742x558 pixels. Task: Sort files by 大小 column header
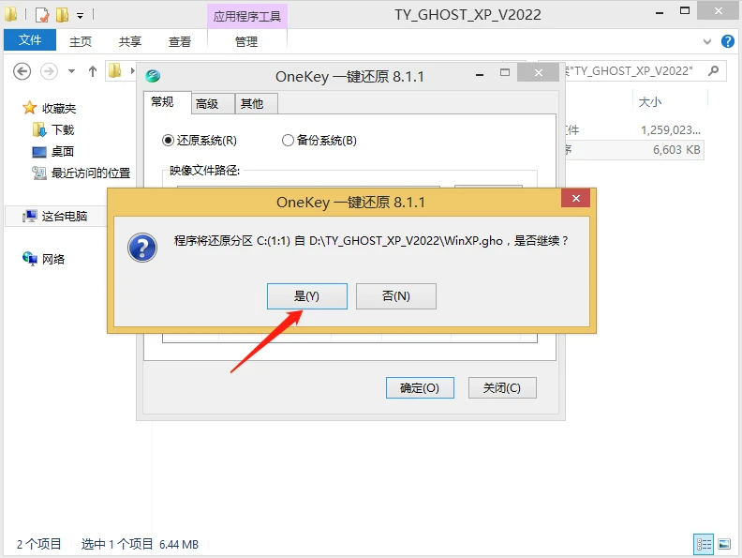point(650,102)
